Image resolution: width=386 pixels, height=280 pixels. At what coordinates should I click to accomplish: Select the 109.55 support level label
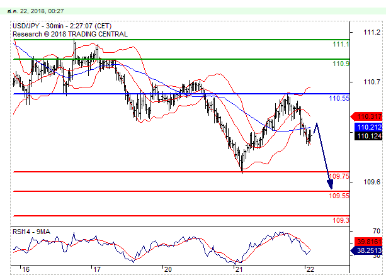tap(339, 196)
